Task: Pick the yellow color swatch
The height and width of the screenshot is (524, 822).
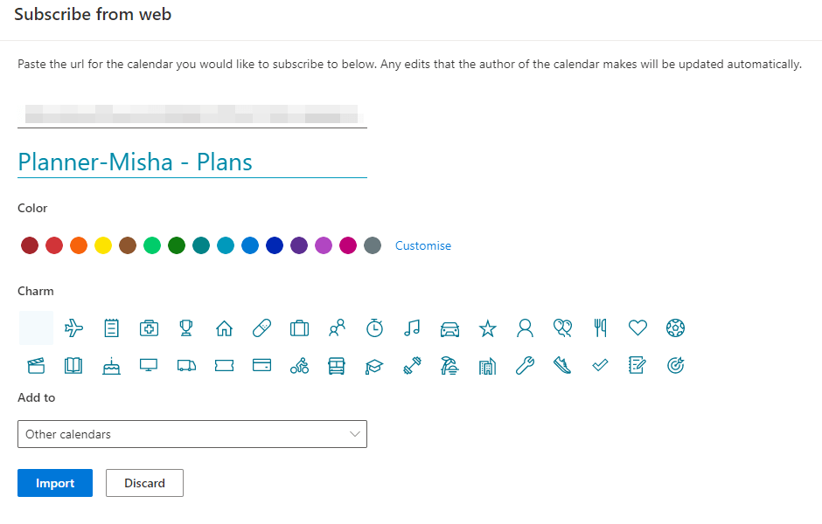Action: point(103,245)
